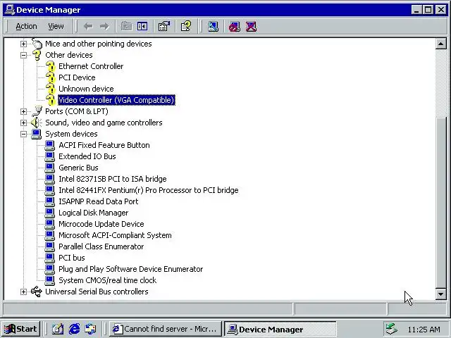Open the Action menu
451x338 pixels.
(26, 27)
